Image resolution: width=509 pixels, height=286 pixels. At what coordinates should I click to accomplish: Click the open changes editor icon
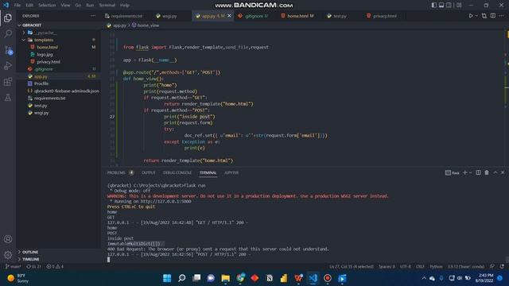coord(484,16)
